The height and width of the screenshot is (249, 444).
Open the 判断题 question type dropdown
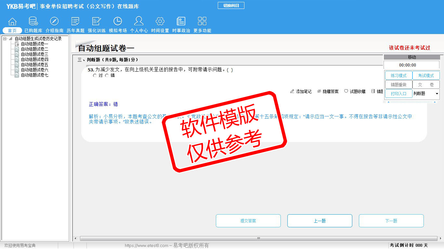tap(426, 94)
